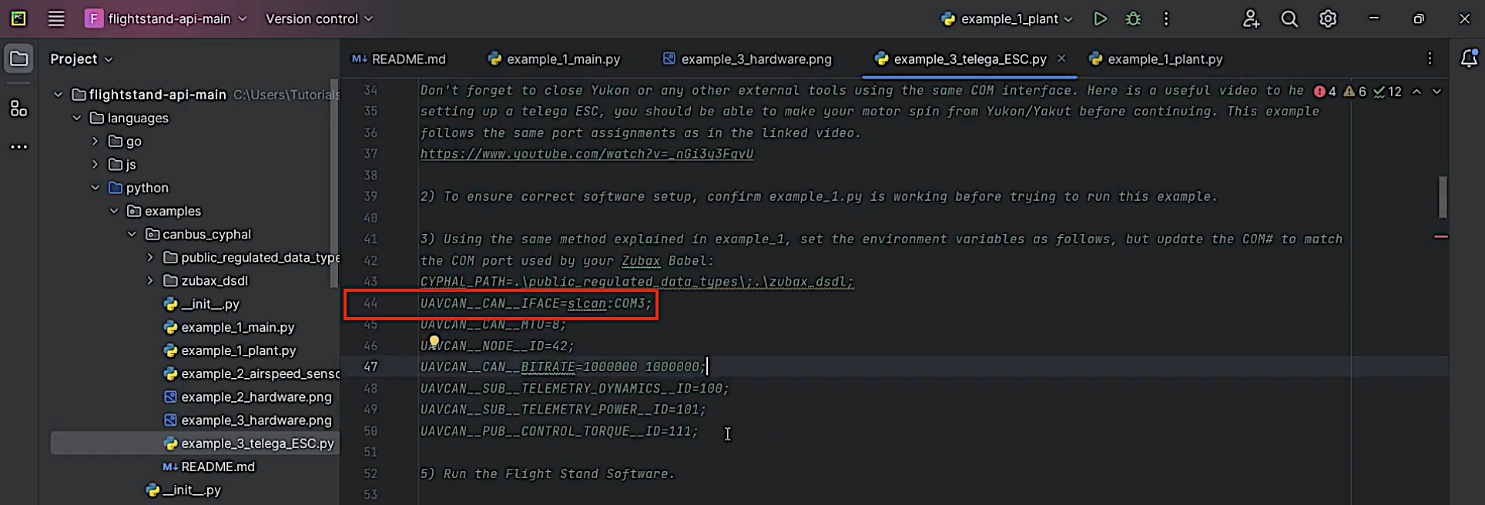Show more tool windows ellipsis
This screenshot has width=1485, height=505.
click(18, 146)
